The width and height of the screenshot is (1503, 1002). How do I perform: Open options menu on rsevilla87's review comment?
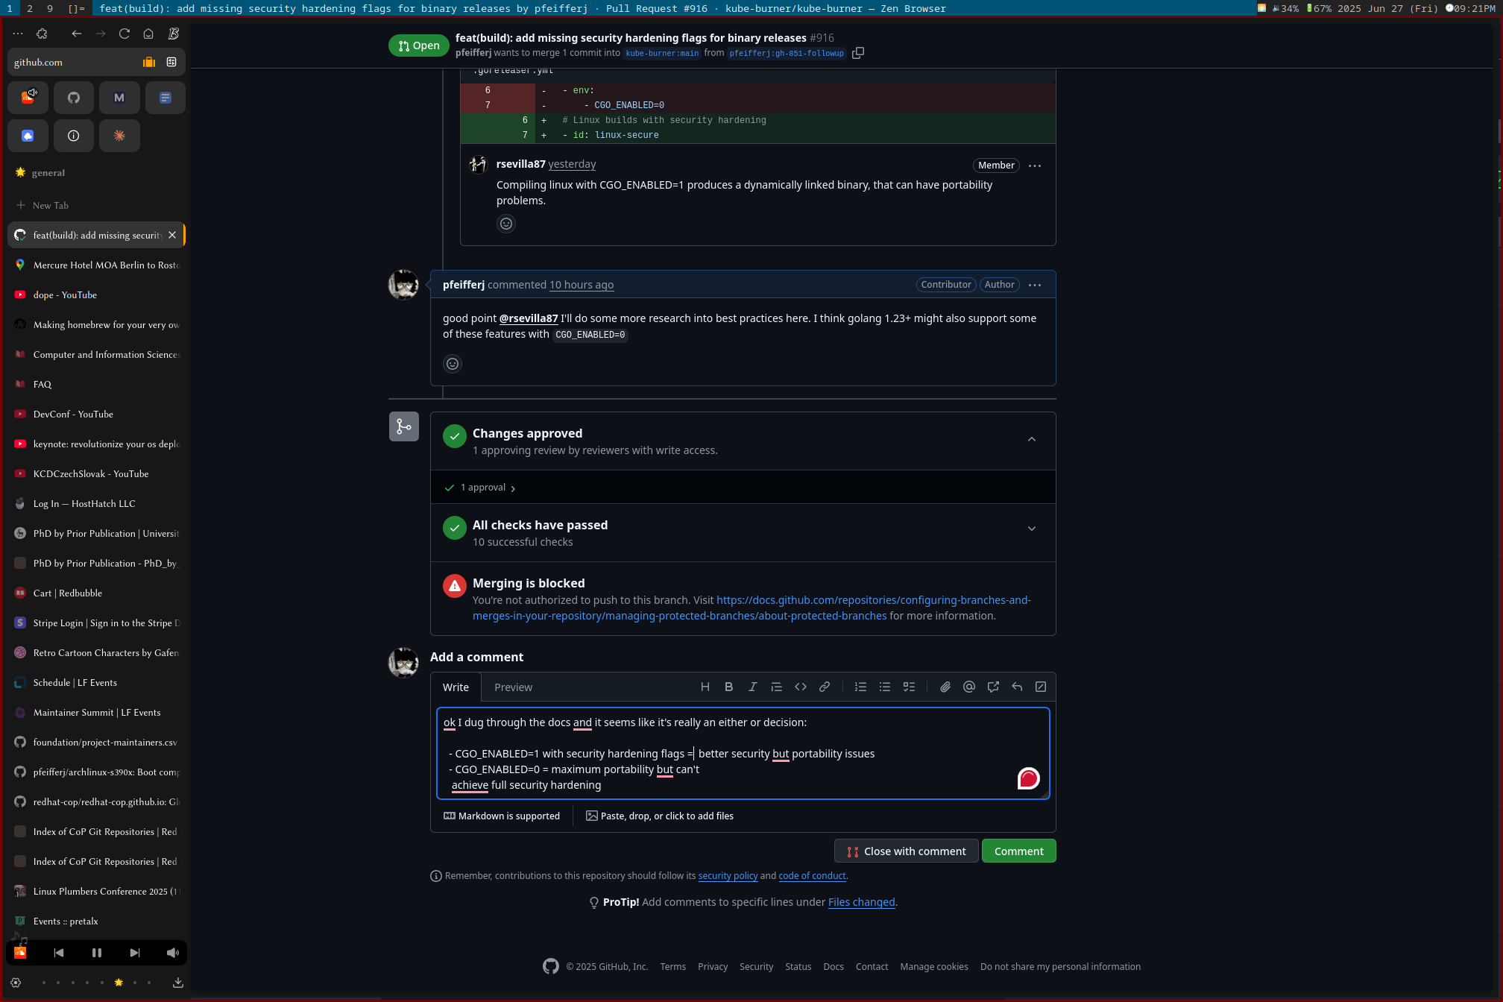1034,166
